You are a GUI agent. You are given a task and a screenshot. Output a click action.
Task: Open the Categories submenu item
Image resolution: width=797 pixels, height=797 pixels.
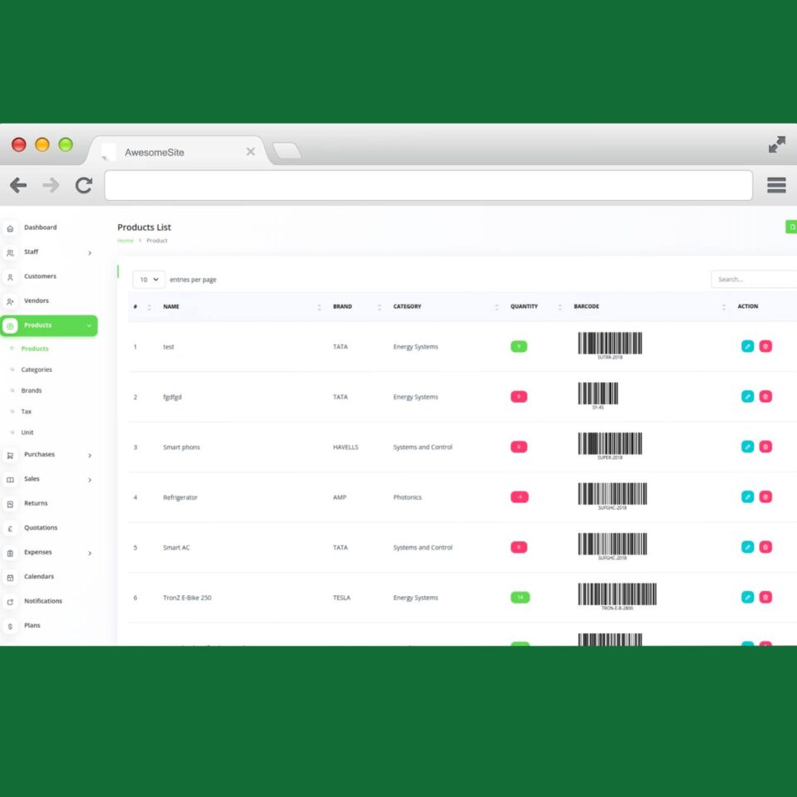pyautogui.click(x=37, y=369)
